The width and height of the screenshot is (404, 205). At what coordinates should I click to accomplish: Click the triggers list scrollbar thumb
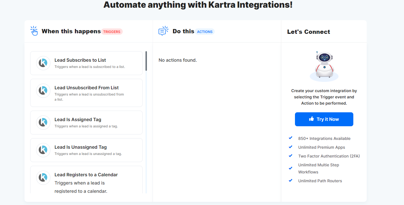pyautogui.click(x=146, y=61)
